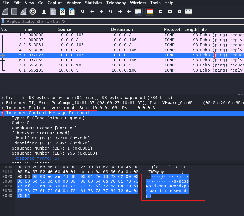Viewport: 244px width, 216px height.
Task: Sort by the Length column header
Action: pyautogui.click(x=191, y=29)
